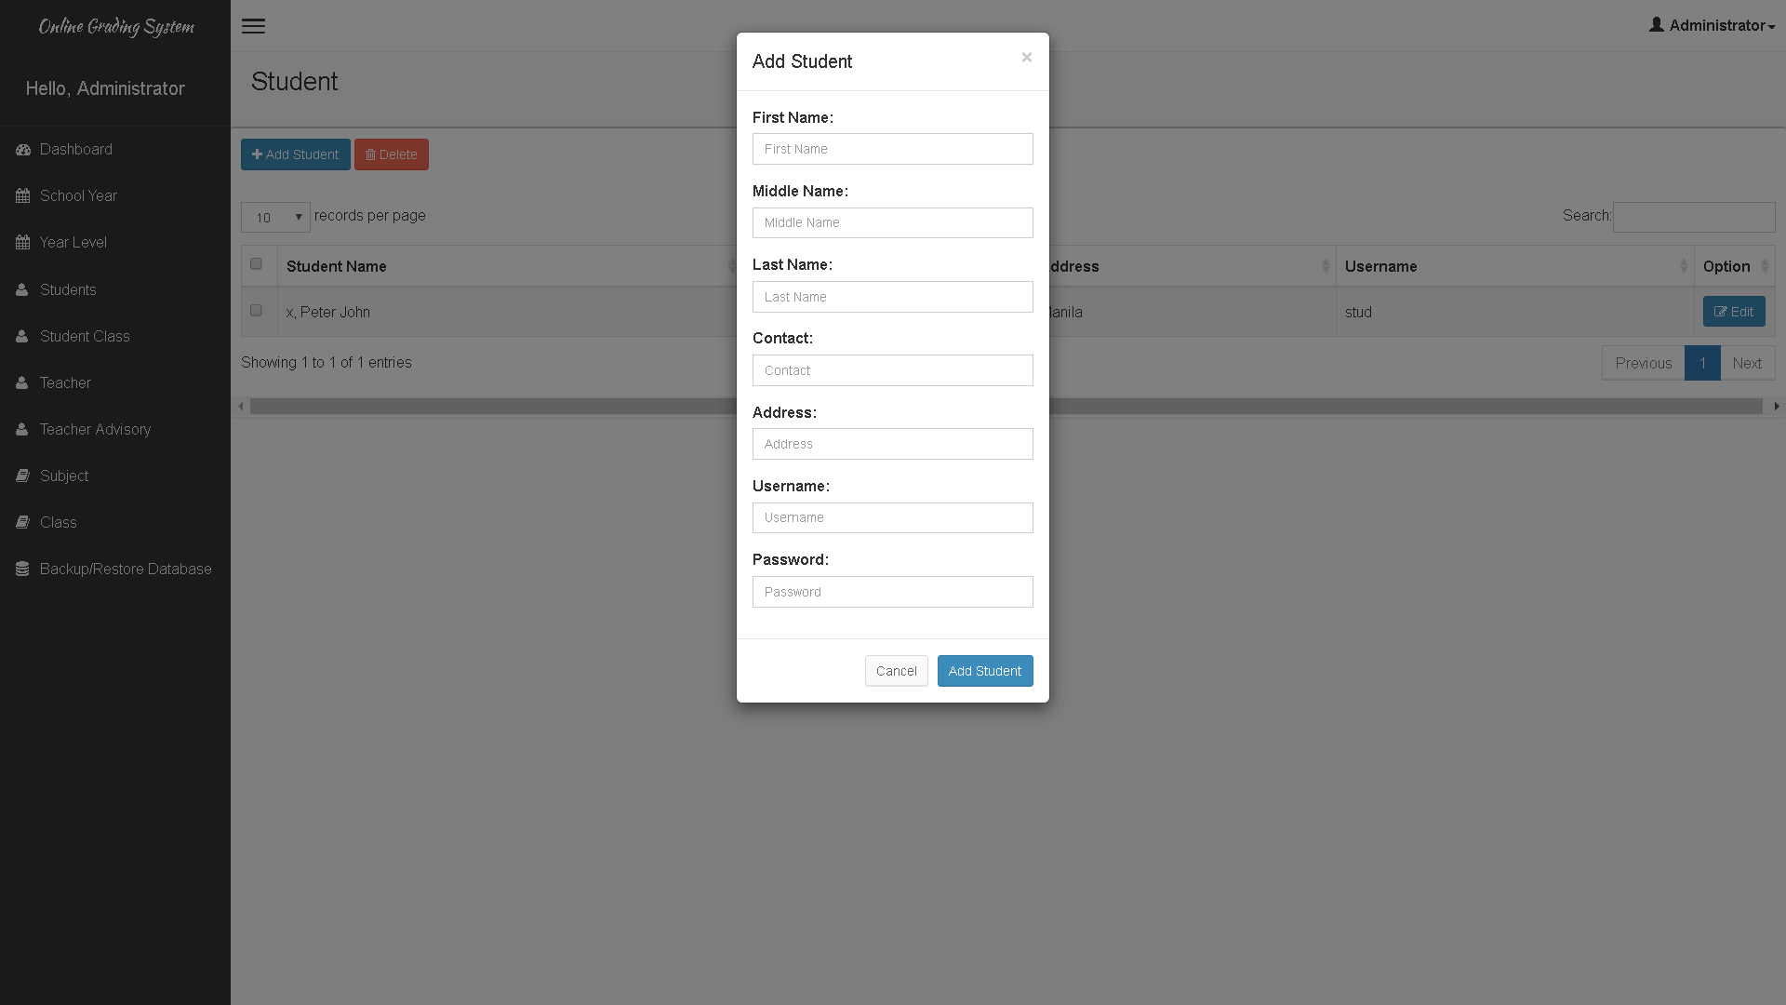Click the Dashboard sidebar icon
The height and width of the screenshot is (1005, 1786).
coord(23,149)
